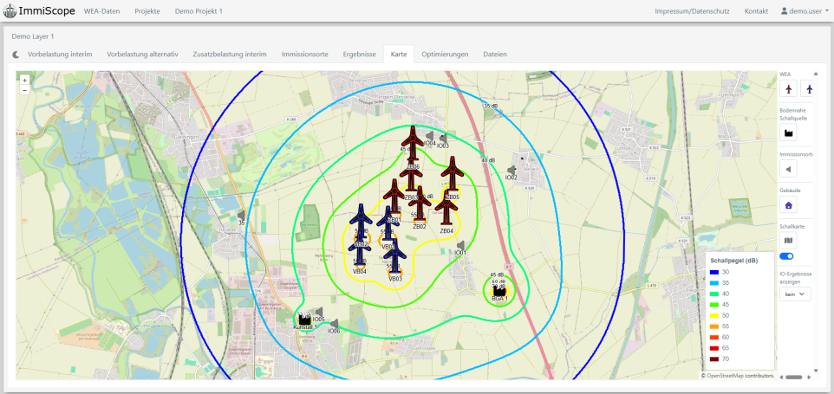Screen dimensions: 834x394
Task: Open Projekte in the navbar
Action: pos(147,11)
